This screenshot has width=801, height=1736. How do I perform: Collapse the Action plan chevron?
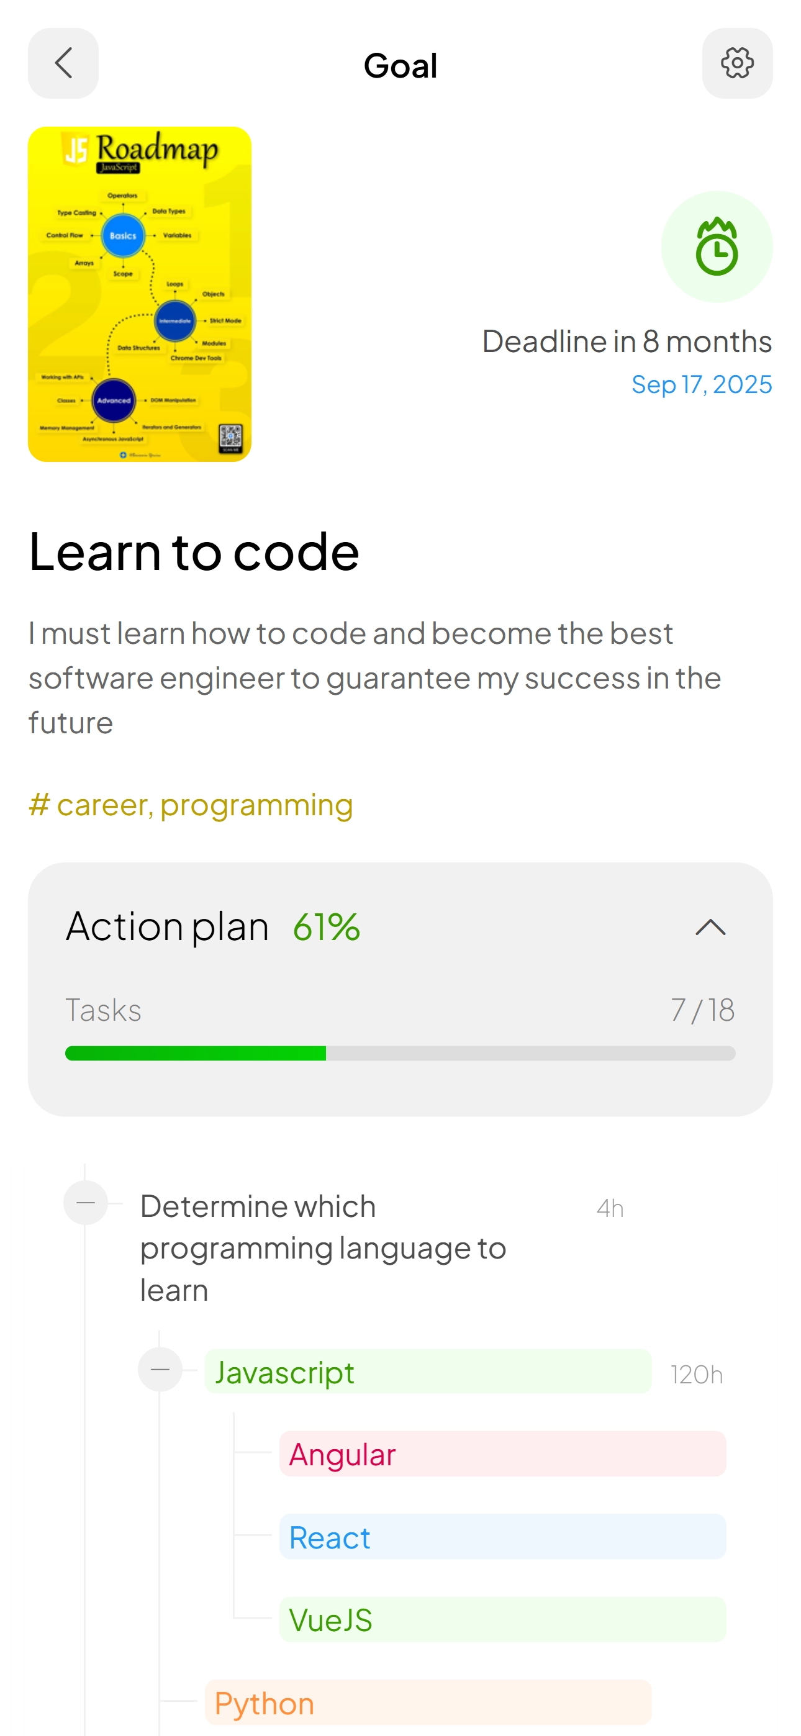click(x=710, y=928)
